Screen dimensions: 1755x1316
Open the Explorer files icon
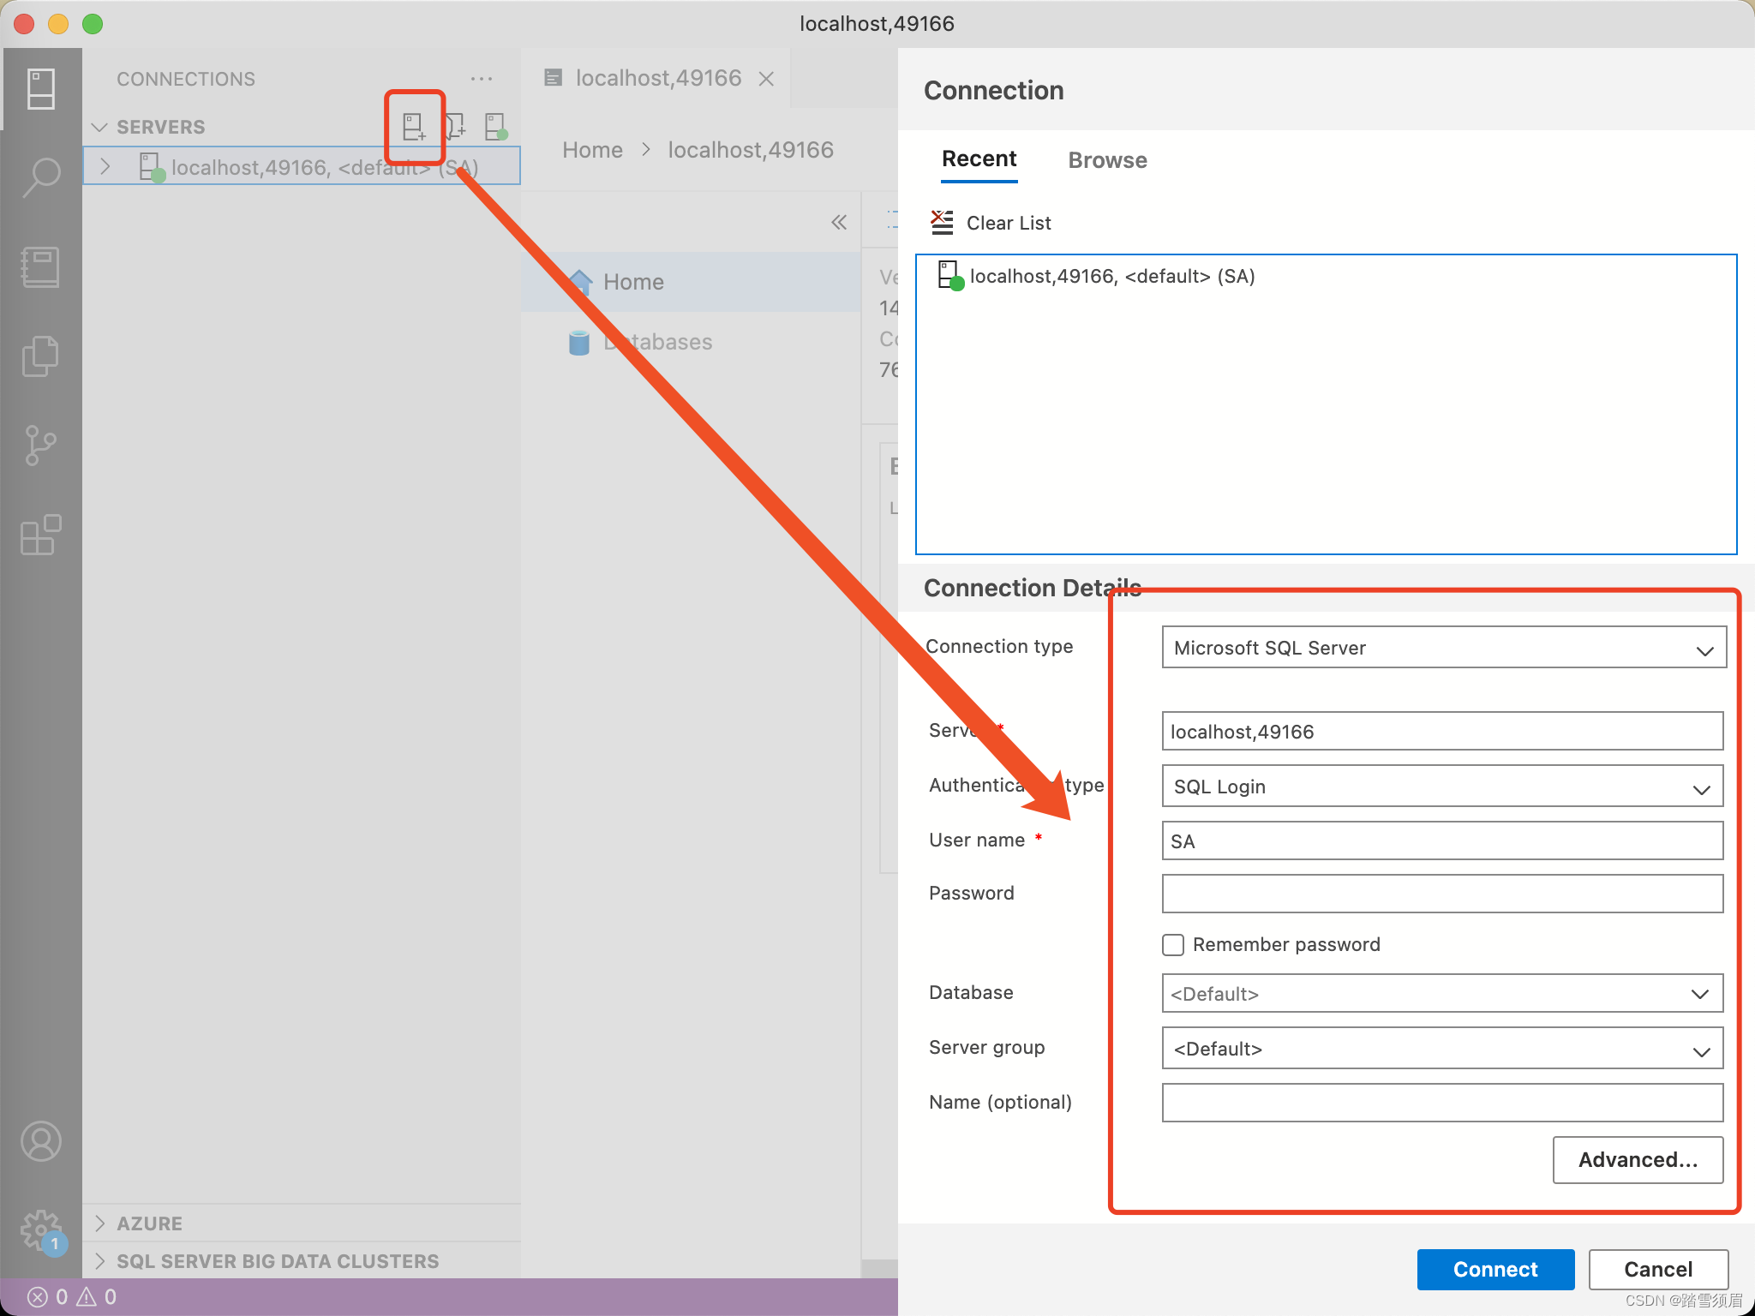40,356
